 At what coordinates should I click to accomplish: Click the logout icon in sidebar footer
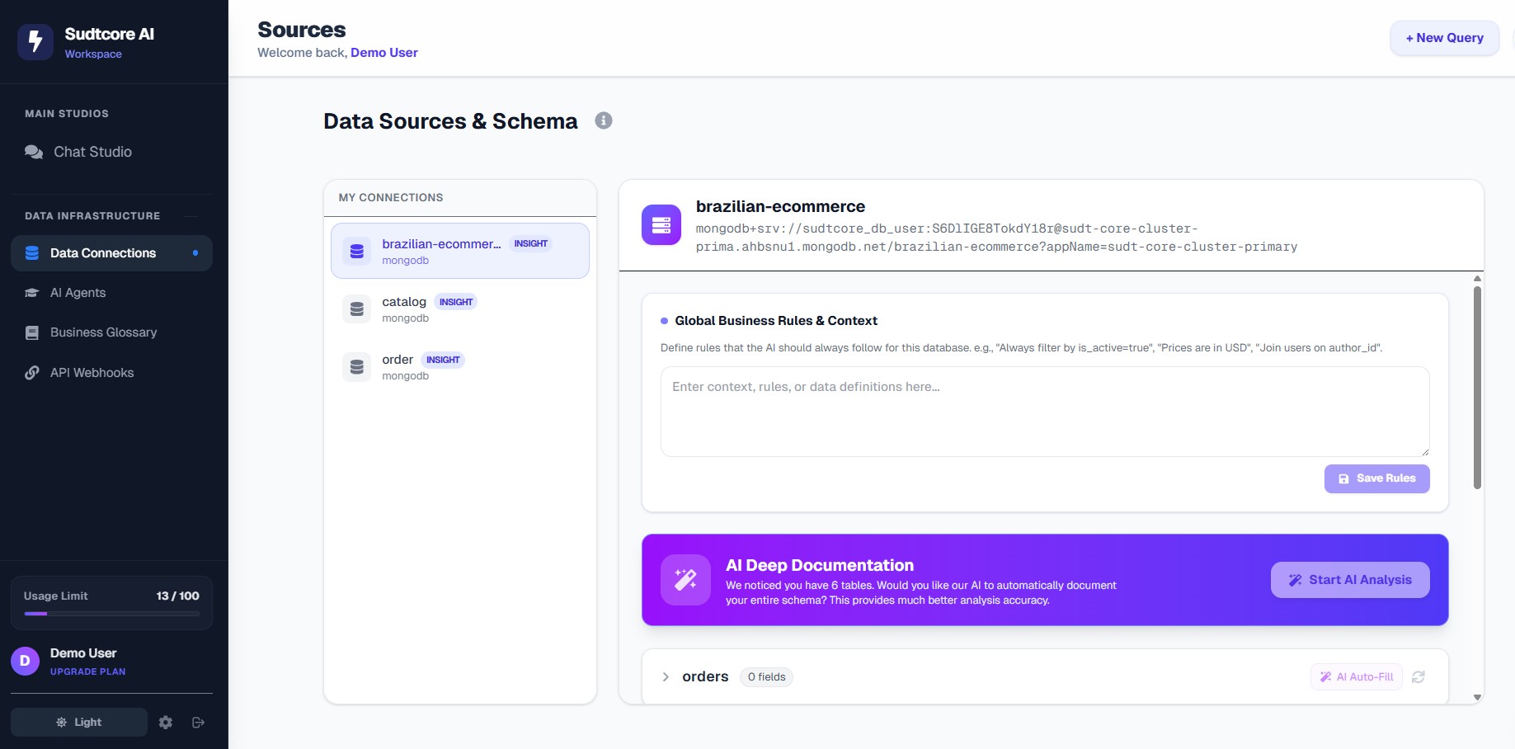[198, 723]
